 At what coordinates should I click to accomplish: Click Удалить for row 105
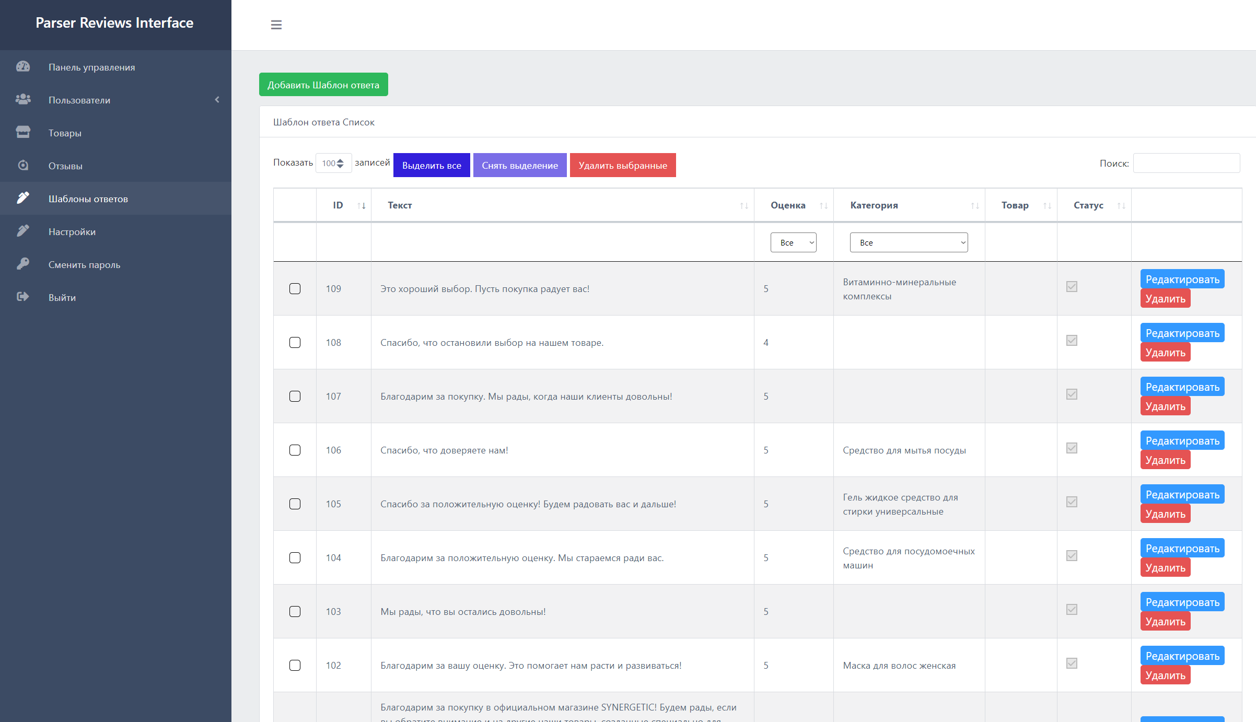click(x=1165, y=514)
